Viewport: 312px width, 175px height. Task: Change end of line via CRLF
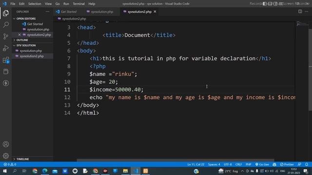click(238, 164)
